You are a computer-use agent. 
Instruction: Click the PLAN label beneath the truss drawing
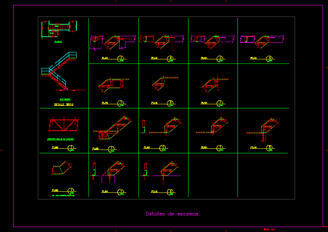click(55, 147)
